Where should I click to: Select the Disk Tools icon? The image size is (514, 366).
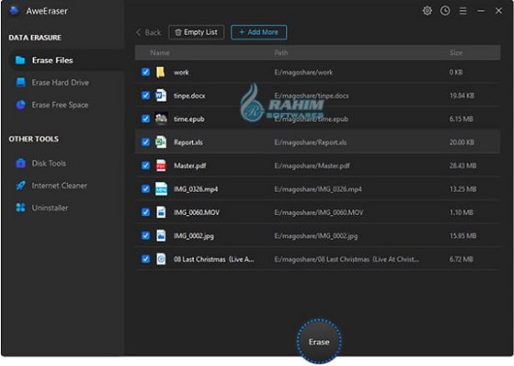coord(21,163)
